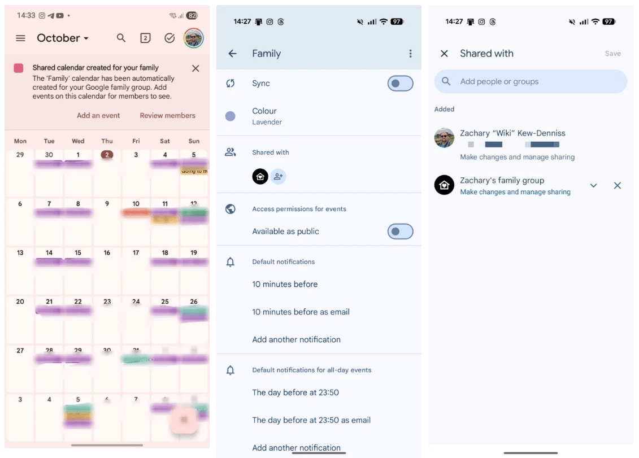Viewport: 639px width, 458px height.
Task: Dismiss the shared calendar created banner
Action: tap(195, 68)
